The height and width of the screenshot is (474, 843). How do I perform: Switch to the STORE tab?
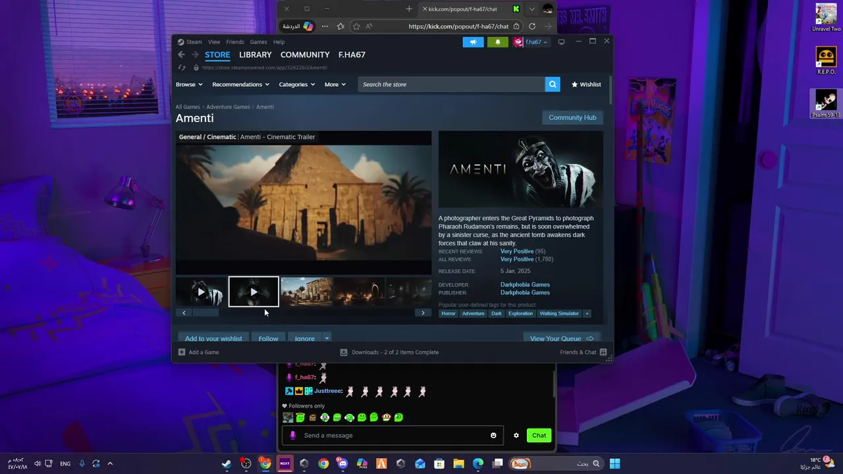tap(217, 55)
